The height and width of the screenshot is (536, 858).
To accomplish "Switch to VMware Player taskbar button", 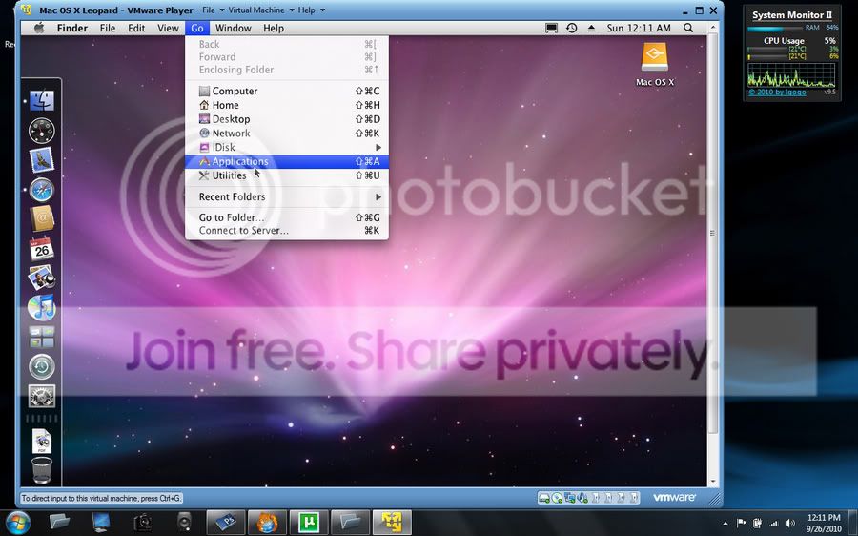I will (x=392, y=523).
